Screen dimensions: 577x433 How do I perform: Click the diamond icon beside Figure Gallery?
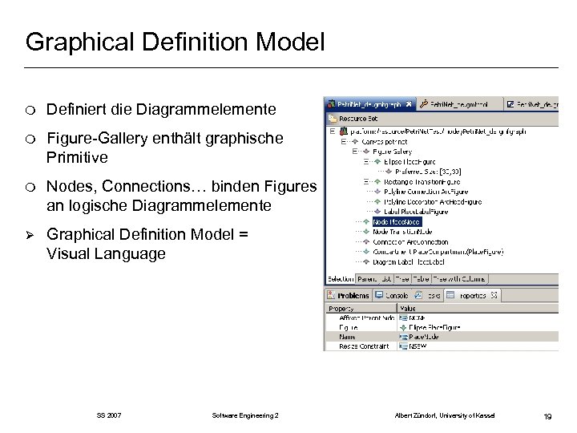pyautogui.click(x=366, y=152)
